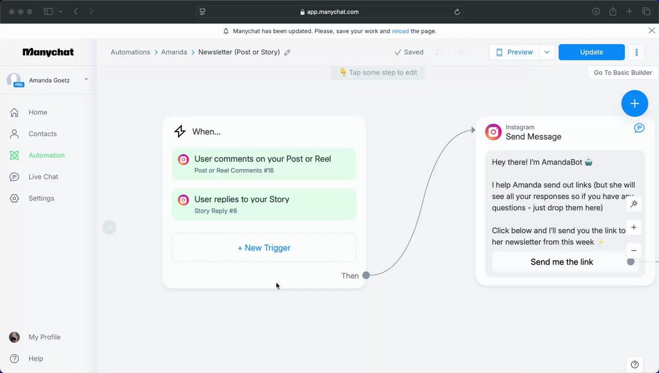Click the blue plus add step button
The image size is (659, 373).
pyautogui.click(x=635, y=103)
